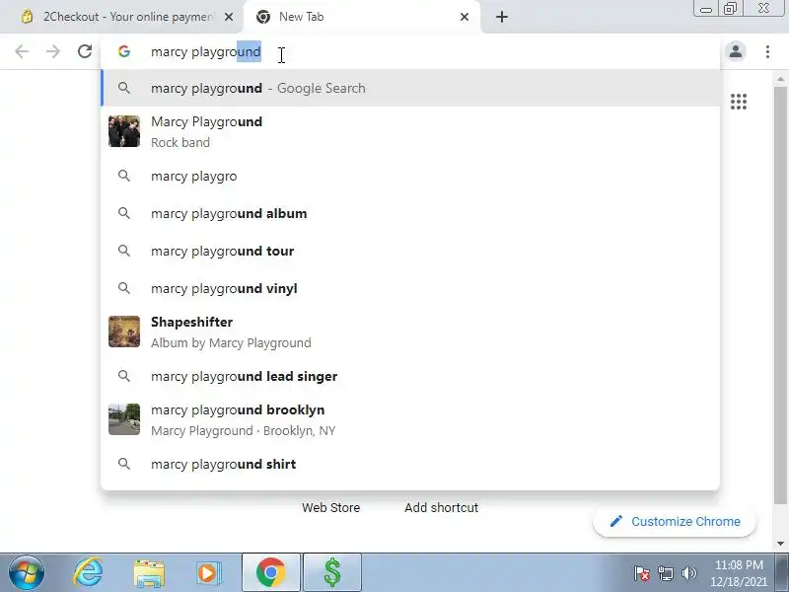Click the page vertical scrollbar

[780, 294]
